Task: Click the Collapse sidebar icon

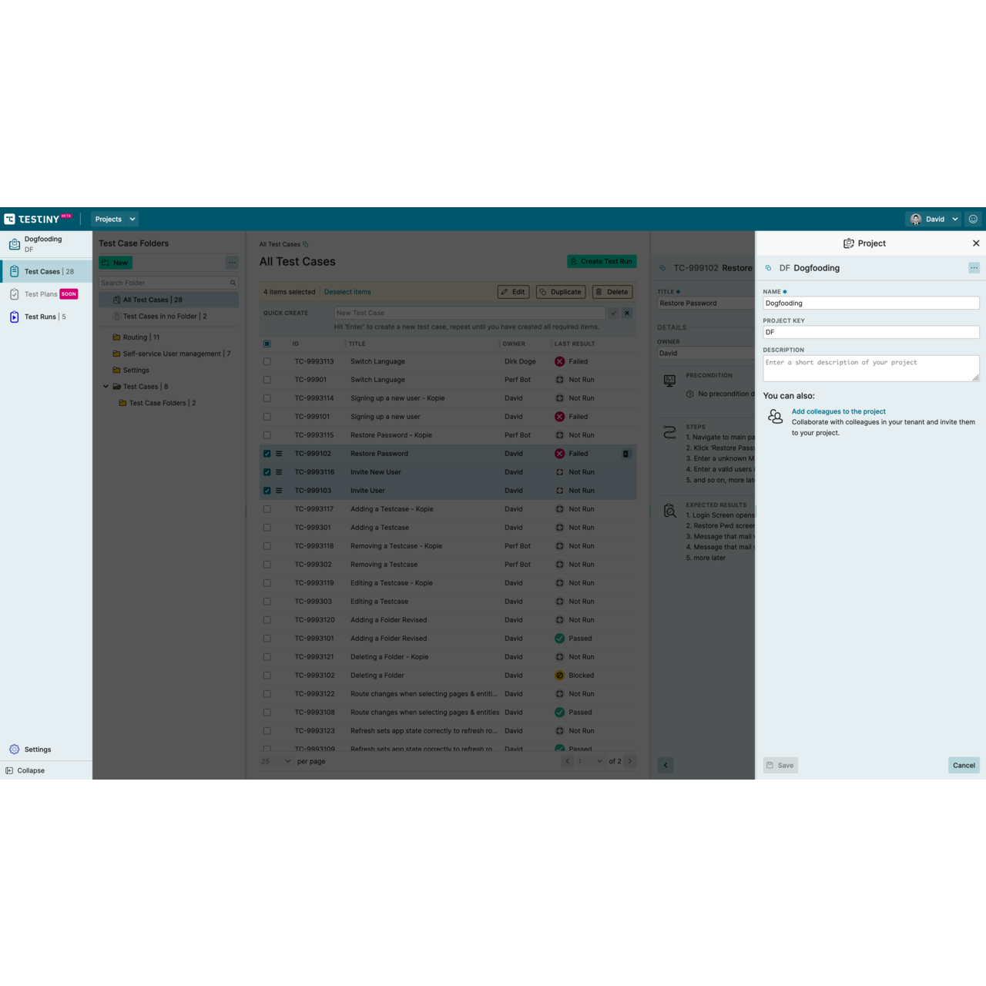Action: pos(9,770)
